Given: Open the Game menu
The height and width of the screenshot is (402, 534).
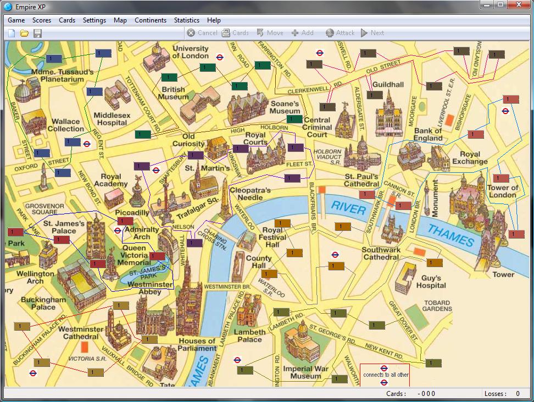Looking at the screenshot, I should (x=16, y=20).
